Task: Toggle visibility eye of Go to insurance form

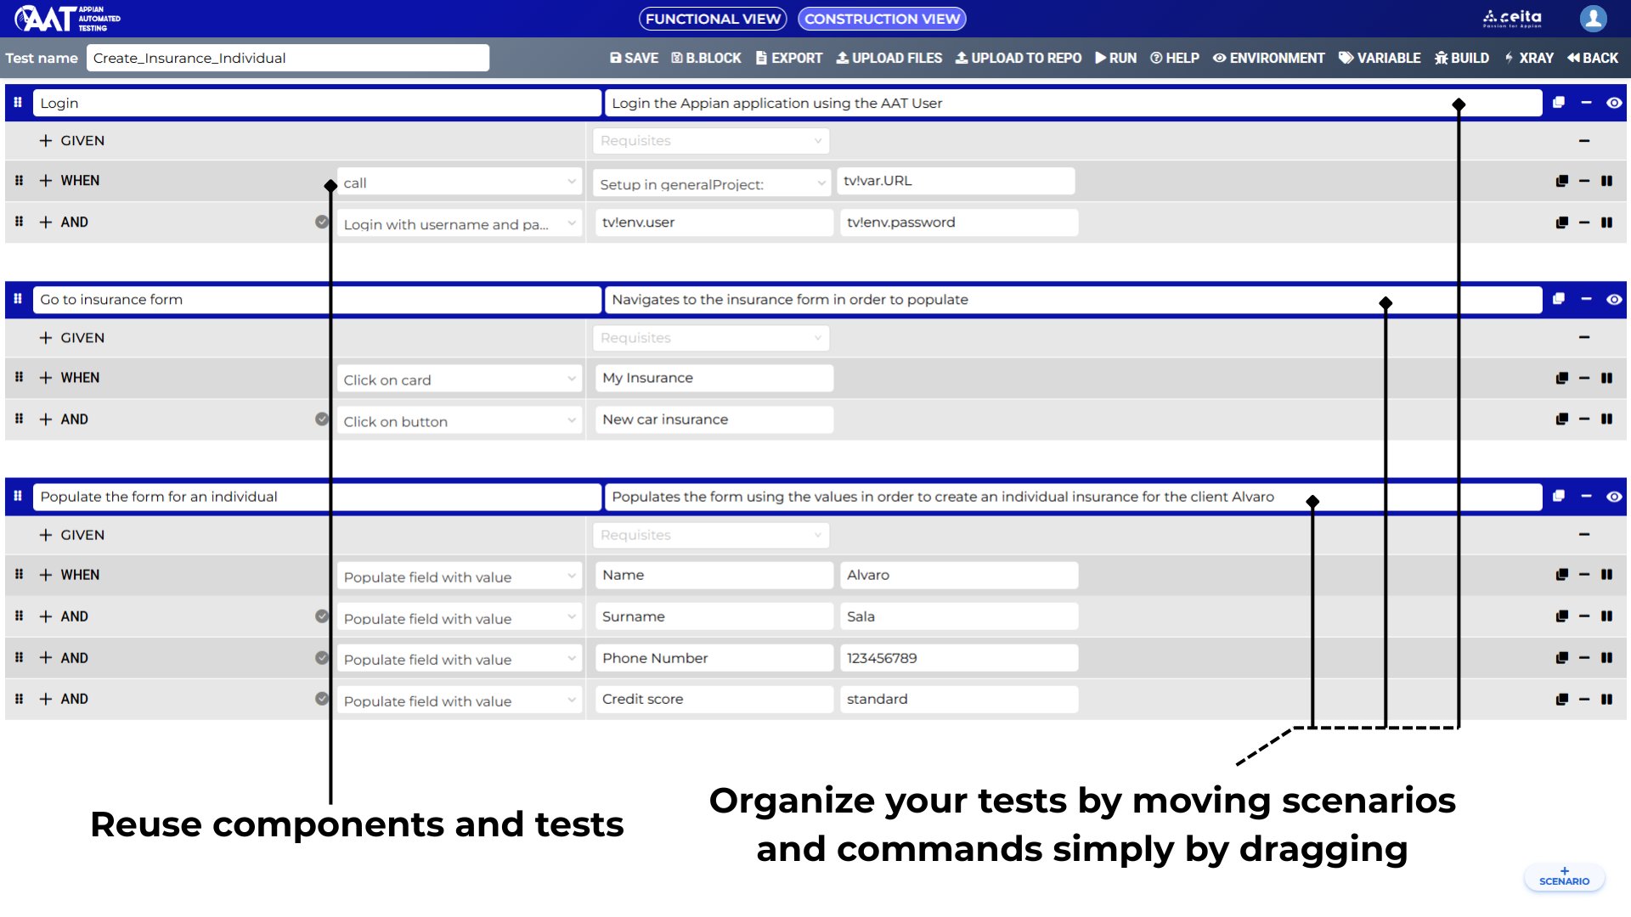Action: 1614,300
